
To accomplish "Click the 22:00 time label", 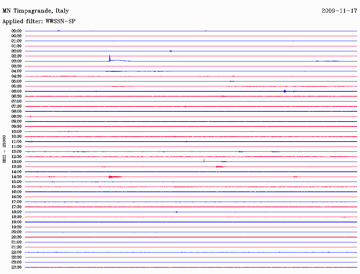I will [17, 252].
